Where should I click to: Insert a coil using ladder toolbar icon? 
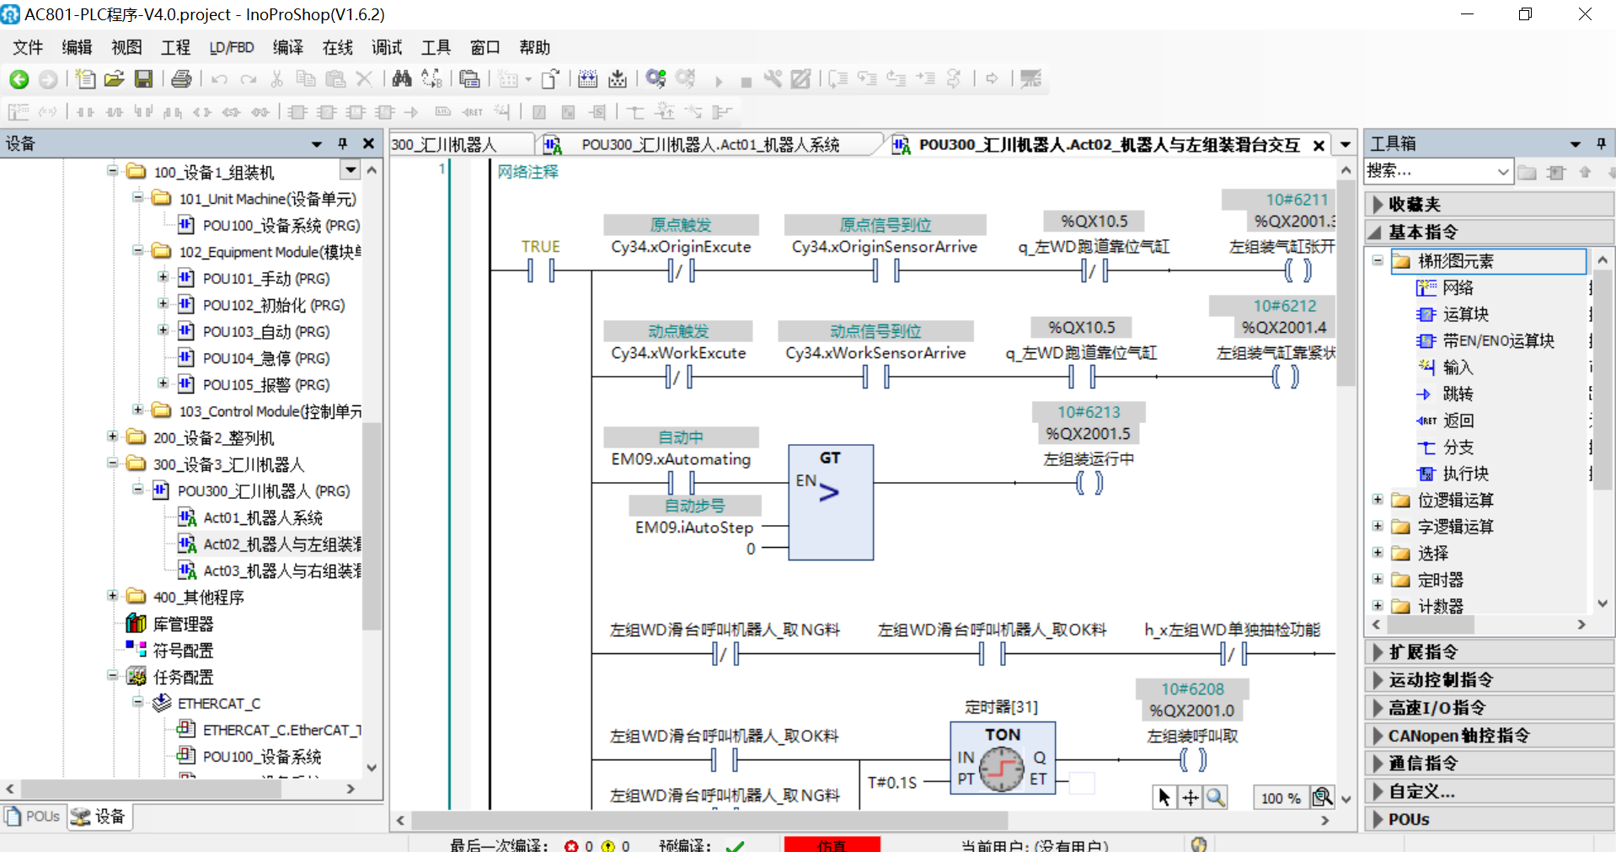[202, 112]
